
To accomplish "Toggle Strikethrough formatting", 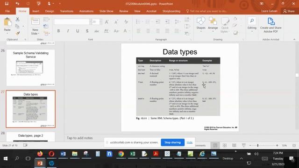I will tap(97, 31).
